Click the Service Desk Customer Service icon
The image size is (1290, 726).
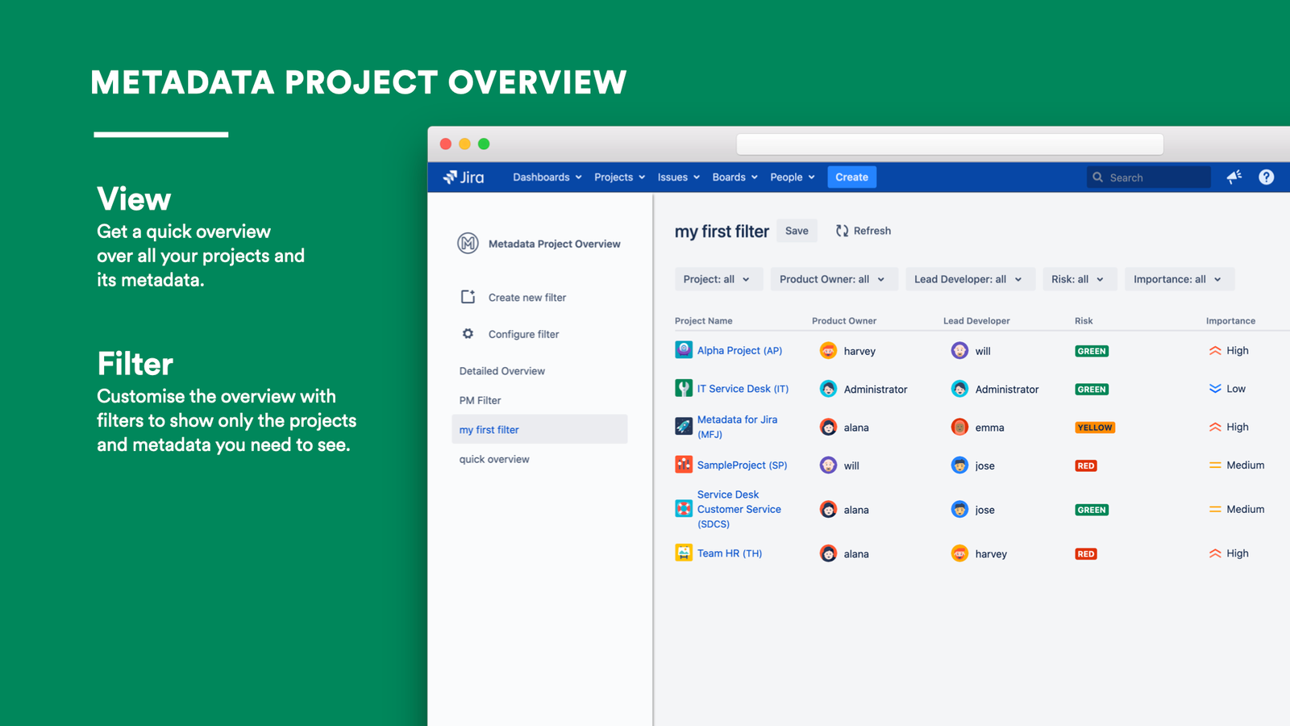(684, 508)
